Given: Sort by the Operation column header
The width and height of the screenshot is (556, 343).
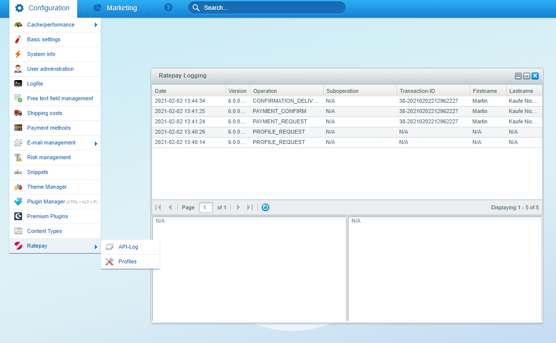Looking at the screenshot, I should click(286, 91).
